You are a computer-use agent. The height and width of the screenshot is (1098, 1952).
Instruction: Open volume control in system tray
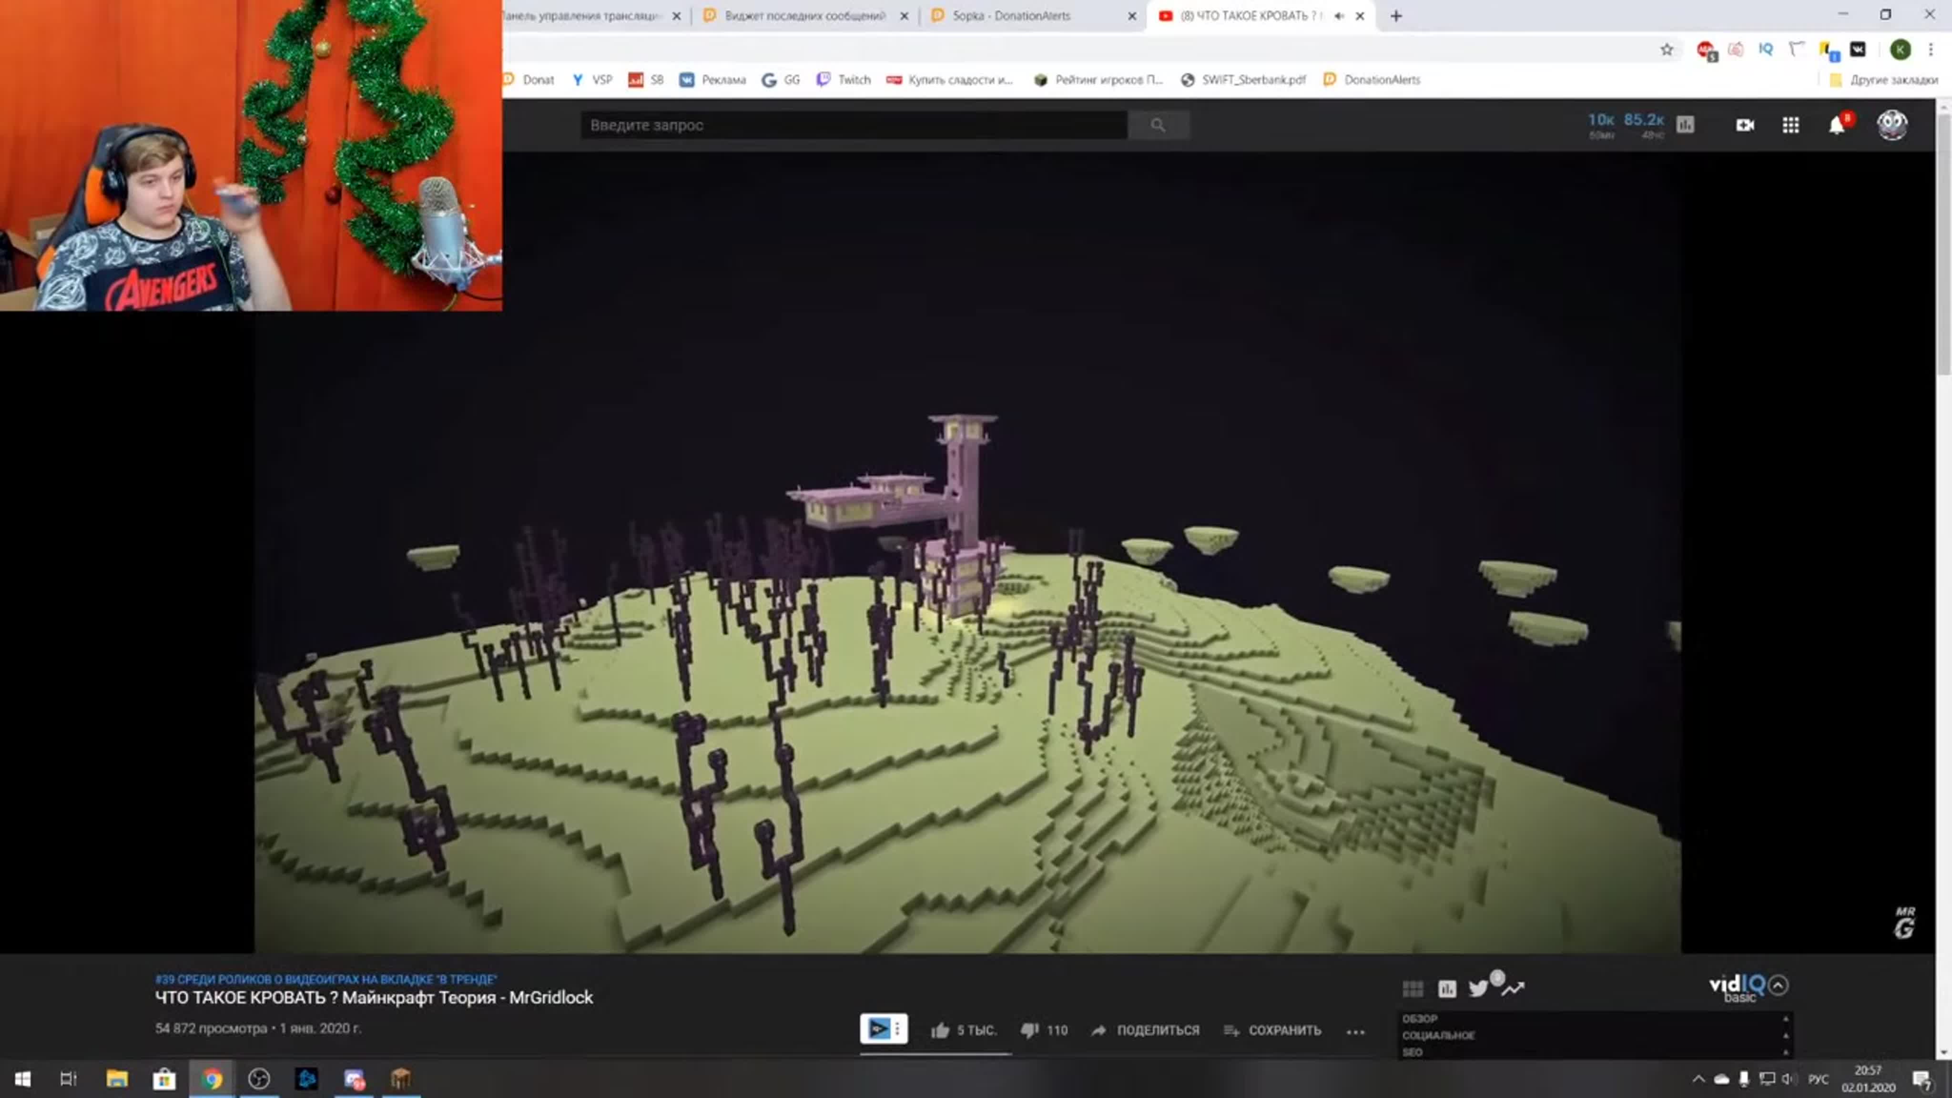click(1789, 1078)
